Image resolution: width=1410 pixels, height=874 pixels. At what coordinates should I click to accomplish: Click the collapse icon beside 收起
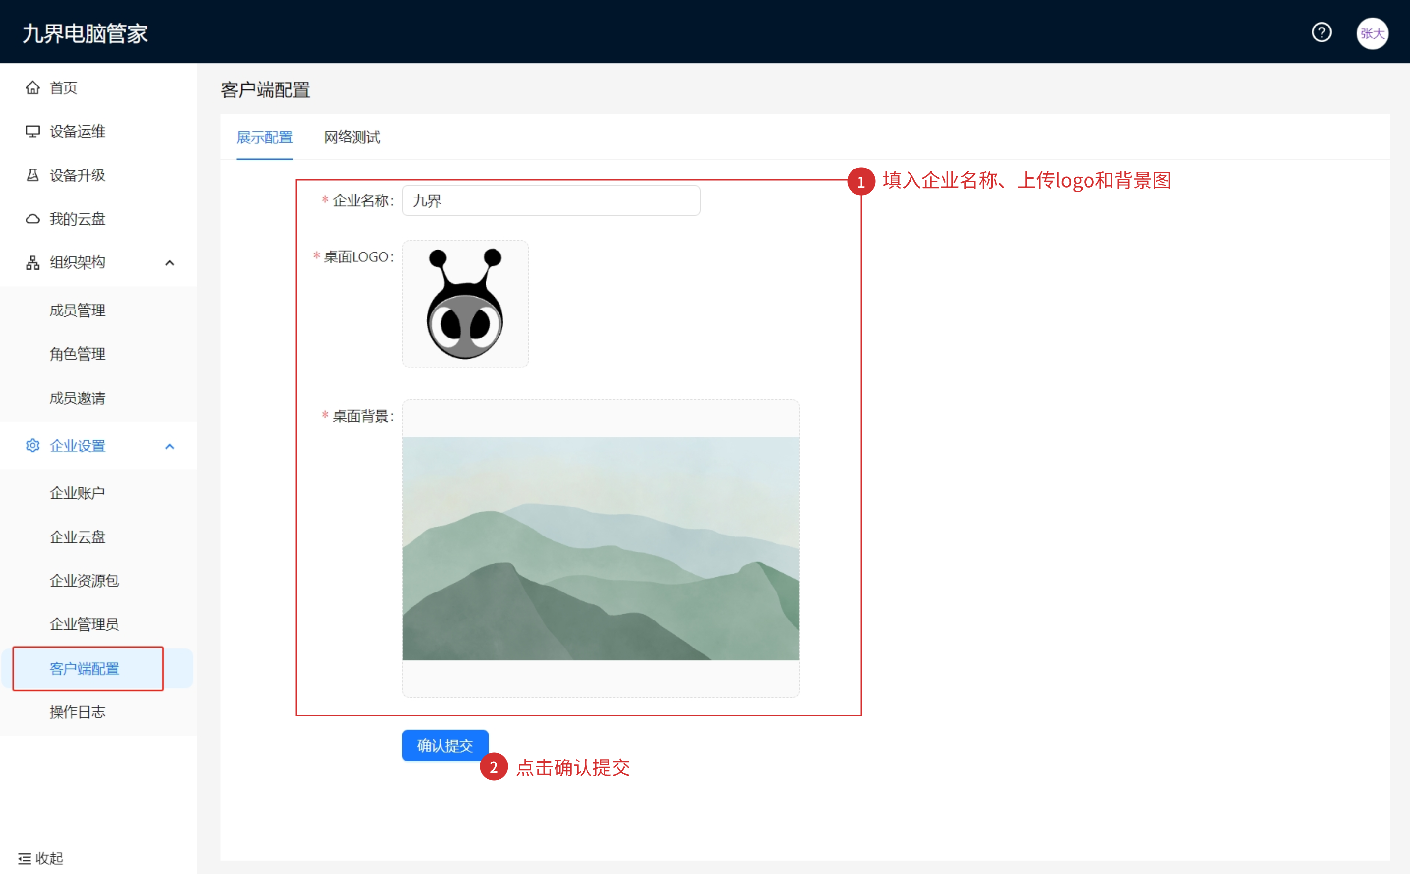click(24, 858)
